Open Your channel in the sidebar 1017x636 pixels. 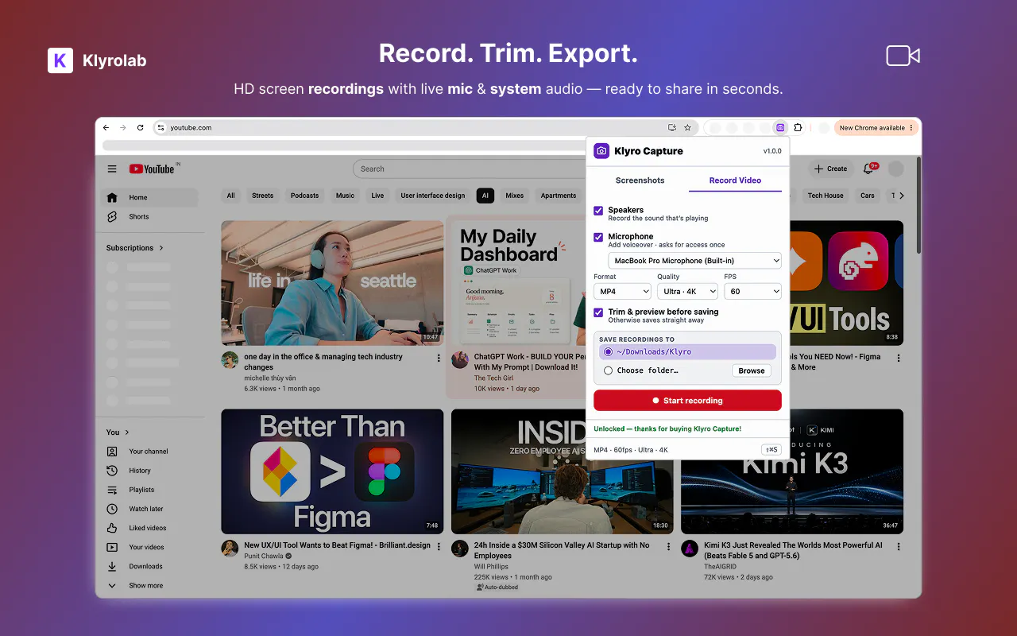[x=147, y=452]
